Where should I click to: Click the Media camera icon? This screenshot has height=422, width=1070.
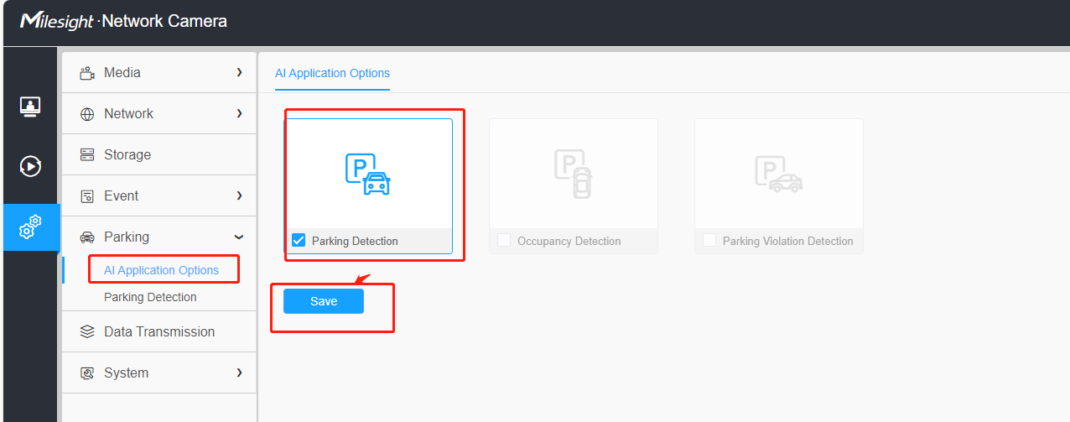[x=87, y=73]
